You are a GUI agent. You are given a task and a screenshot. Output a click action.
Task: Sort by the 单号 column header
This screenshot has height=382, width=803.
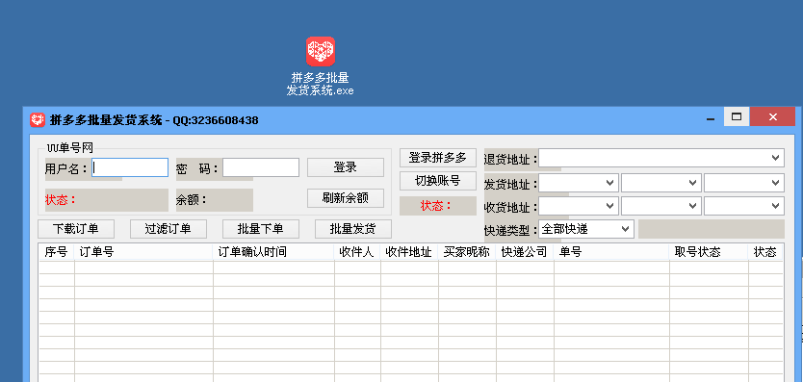click(x=611, y=252)
